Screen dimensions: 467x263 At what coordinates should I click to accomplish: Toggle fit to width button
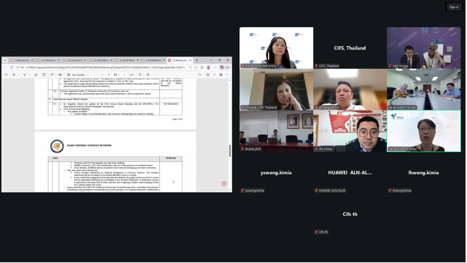[x=115, y=75]
